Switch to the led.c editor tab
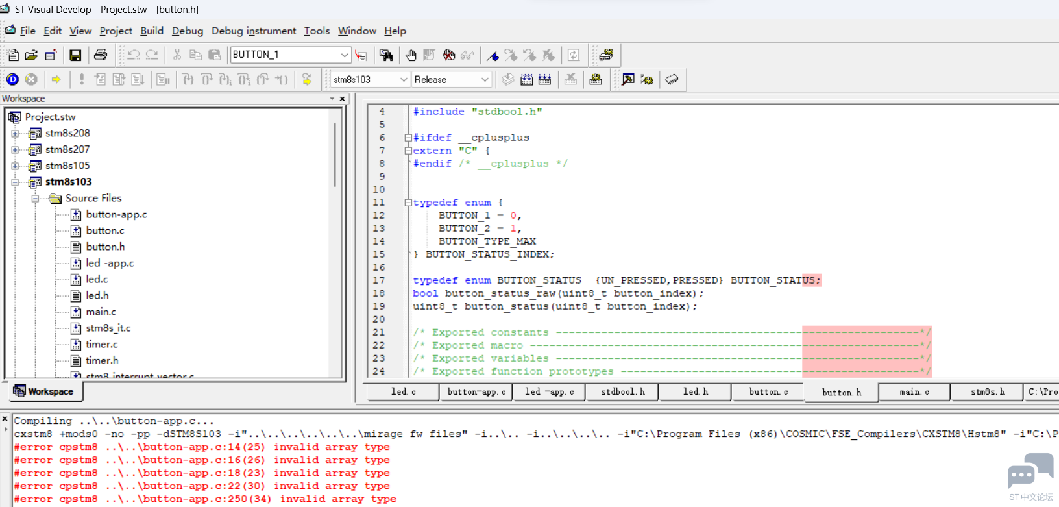Viewport: 1059px width, 507px height. click(403, 392)
